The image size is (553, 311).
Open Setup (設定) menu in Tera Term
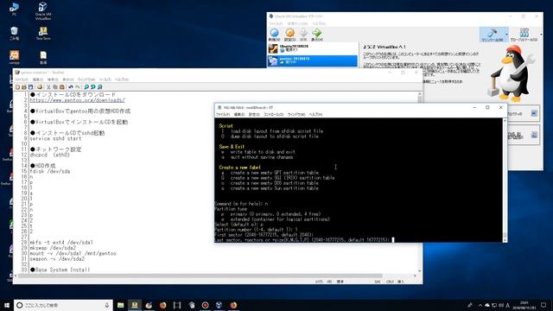pos(254,115)
